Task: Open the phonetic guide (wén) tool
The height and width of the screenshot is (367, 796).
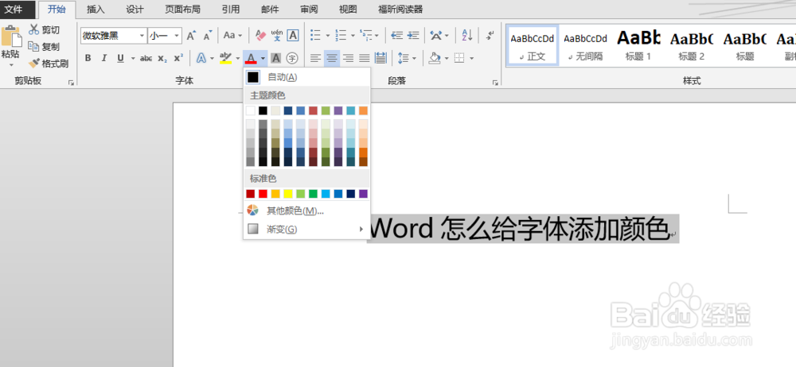Action: pyautogui.click(x=277, y=36)
